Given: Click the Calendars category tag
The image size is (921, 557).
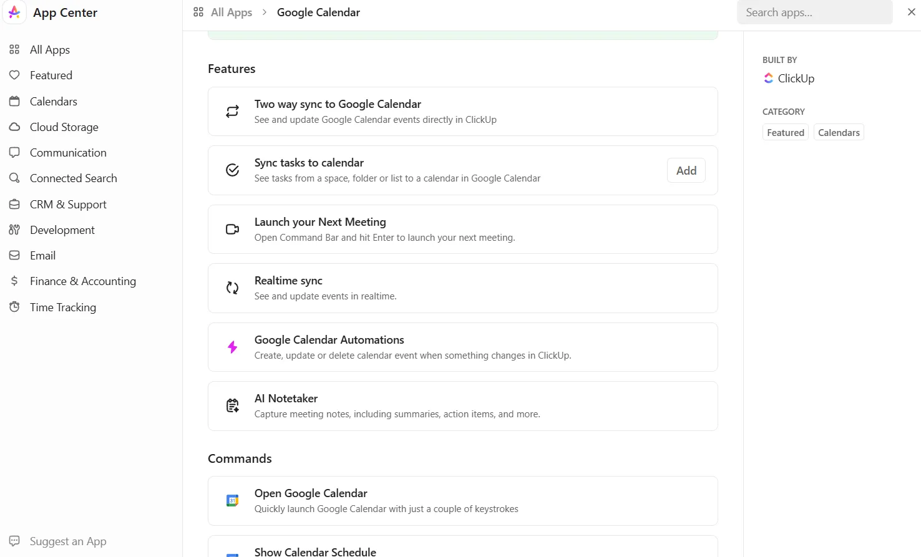Looking at the screenshot, I should tap(839, 132).
